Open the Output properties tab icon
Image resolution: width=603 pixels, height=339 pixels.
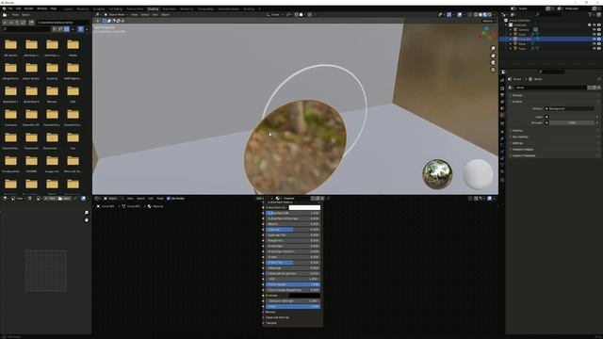point(502,95)
